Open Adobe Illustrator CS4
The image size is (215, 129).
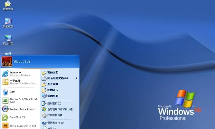(20, 125)
